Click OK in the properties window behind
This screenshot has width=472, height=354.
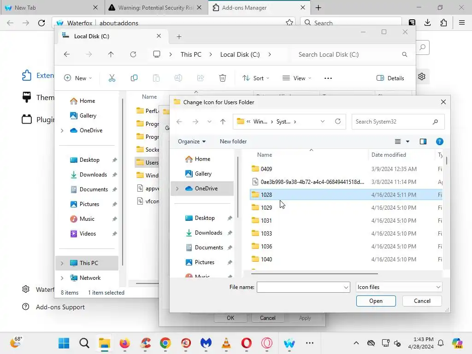click(230, 318)
